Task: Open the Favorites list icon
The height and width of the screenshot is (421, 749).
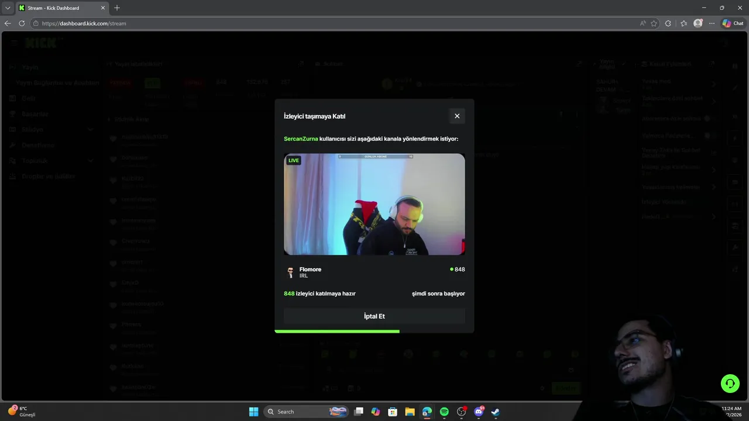Action: [x=683, y=23]
